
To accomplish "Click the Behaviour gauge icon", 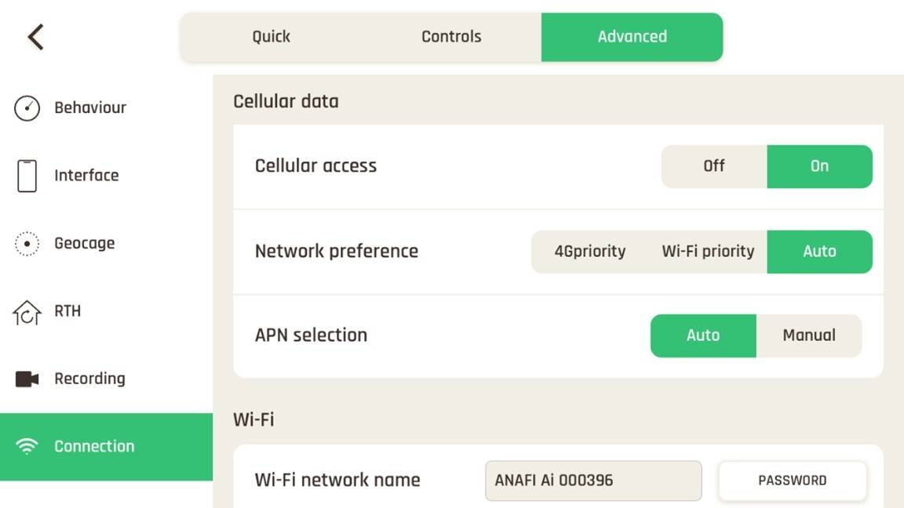I will (x=27, y=108).
